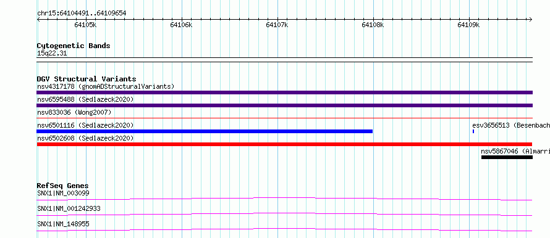Screen dimensions: 550x238
Task: Select the nsv6595488 purple variant bar
Action: click(x=284, y=105)
